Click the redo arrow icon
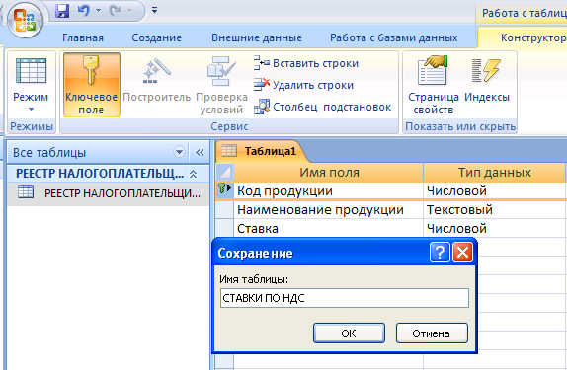The height and width of the screenshot is (370, 567). click(115, 11)
